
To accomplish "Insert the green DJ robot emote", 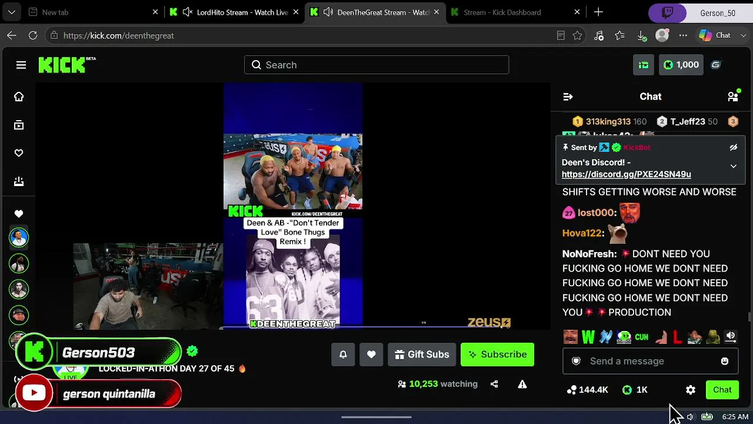I will coord(624,337).
